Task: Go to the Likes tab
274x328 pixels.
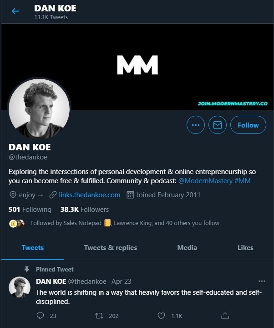Action: point(245,248)
